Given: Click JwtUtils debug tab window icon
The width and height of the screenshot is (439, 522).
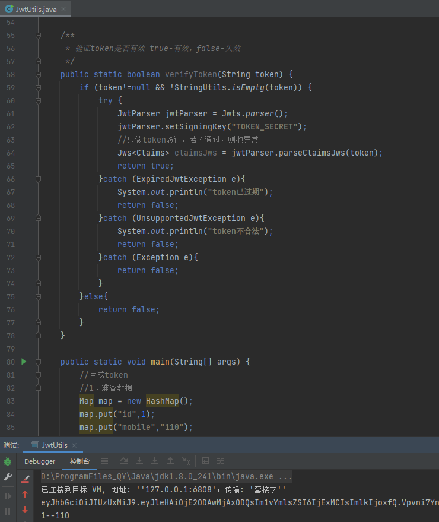Looking at the screenshot, I should click(x=34, y=445).
